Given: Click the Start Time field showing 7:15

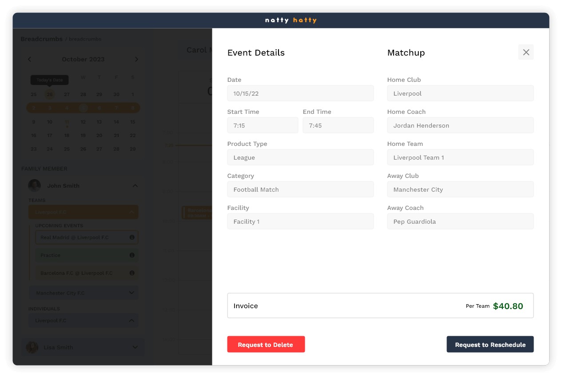Looking at the screenshot, I should (263, 125).
